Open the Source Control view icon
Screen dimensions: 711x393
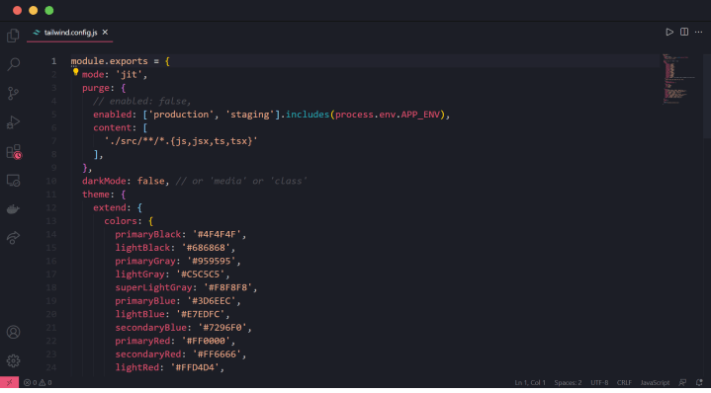click(13, 93)
